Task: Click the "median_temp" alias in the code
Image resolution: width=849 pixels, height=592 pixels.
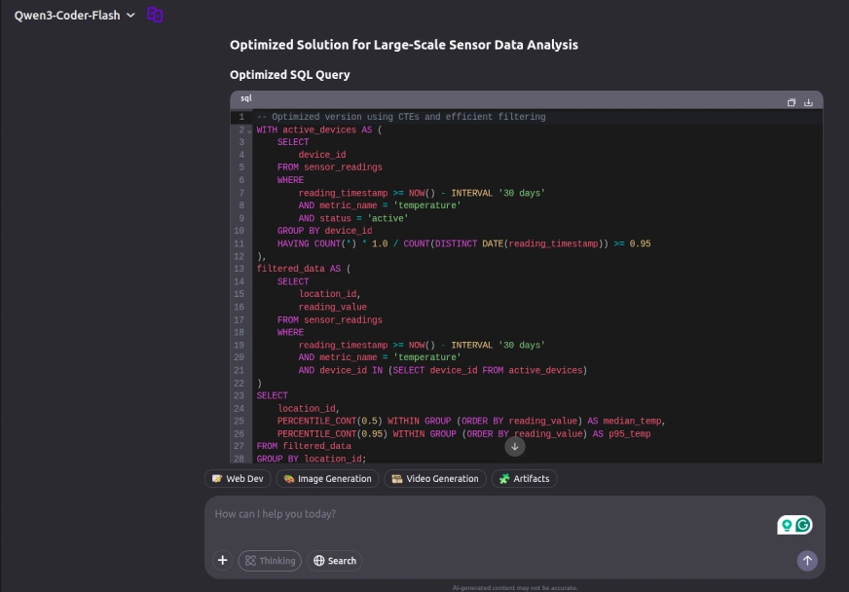Action: (x=632, y=422)
